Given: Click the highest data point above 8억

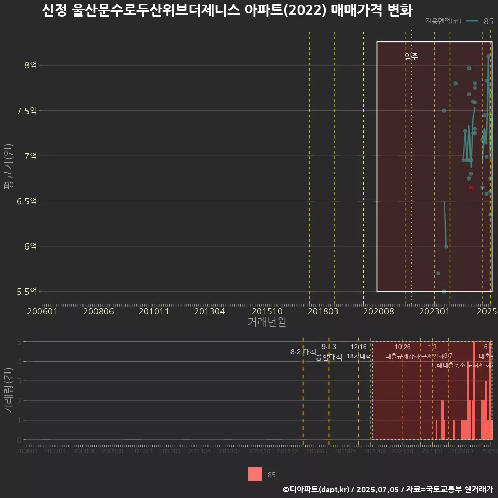Looking at the screenshot, I should pyautogui.click(x=488, y=56).
